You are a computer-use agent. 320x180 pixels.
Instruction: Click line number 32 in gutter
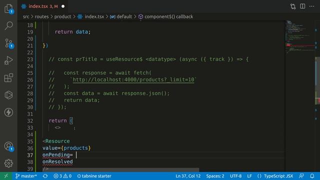pyautogui.click(x=30, y=121)
